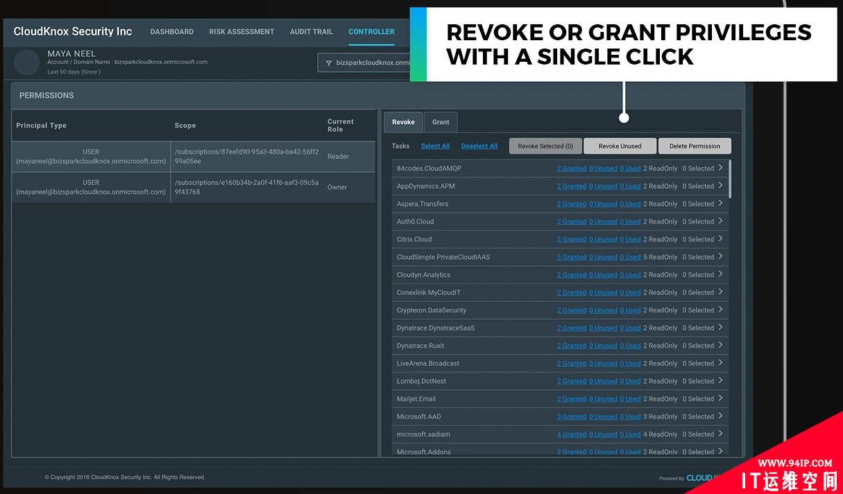Expand the microsoft.aadiam row chevron
The height and width of the screenshot is (494, 843).
pos(721,434)
